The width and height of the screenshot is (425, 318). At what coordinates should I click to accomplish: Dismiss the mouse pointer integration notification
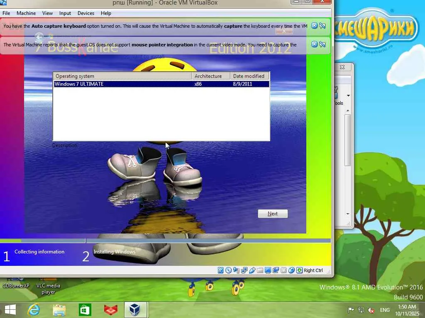[x=314, y=44]
